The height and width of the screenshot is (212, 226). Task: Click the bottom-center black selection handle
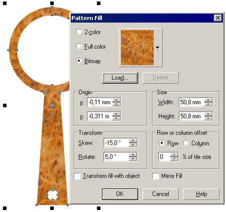(x=52, y=208)
